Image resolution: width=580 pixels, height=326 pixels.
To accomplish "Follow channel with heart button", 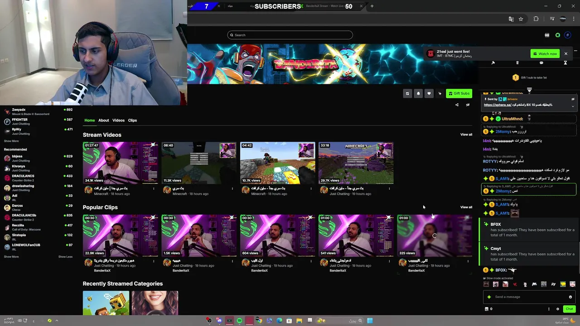I will pos(429,93).
